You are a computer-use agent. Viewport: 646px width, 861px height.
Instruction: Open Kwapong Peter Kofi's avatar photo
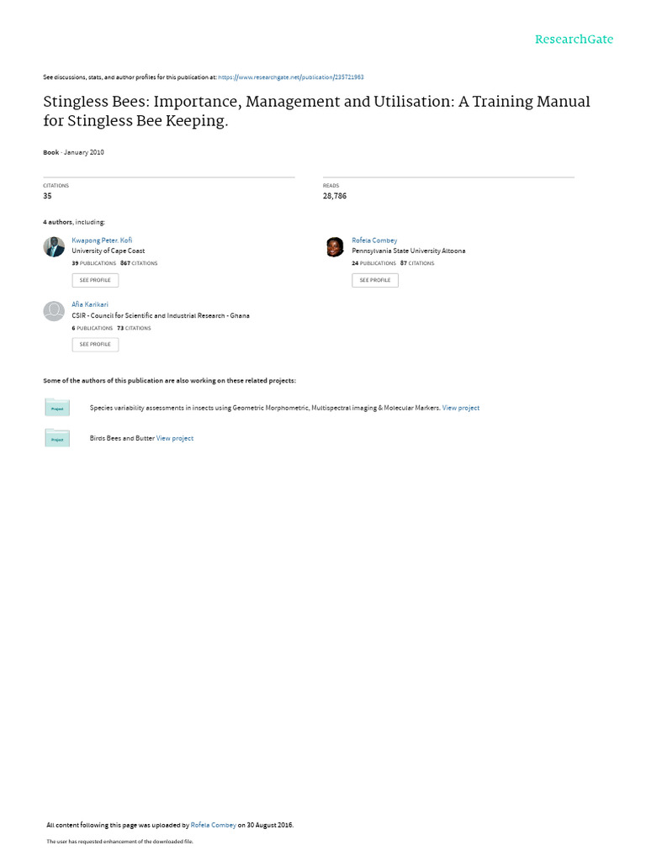coord(54,247)
